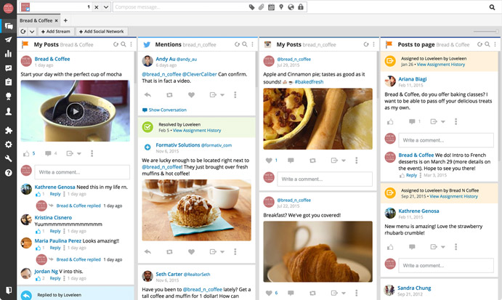
Task: Click the location pin icon
Action: [x=281, y=7]
